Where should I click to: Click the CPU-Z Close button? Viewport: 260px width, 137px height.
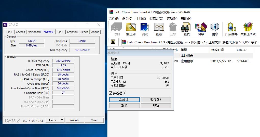(x=94, y=120)
